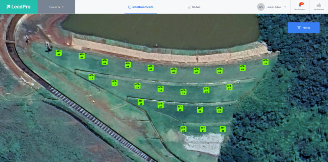Viewport: 328px width, 162px height.
Task: Select map marker ATT-18
Action: (x=141, y=102)
